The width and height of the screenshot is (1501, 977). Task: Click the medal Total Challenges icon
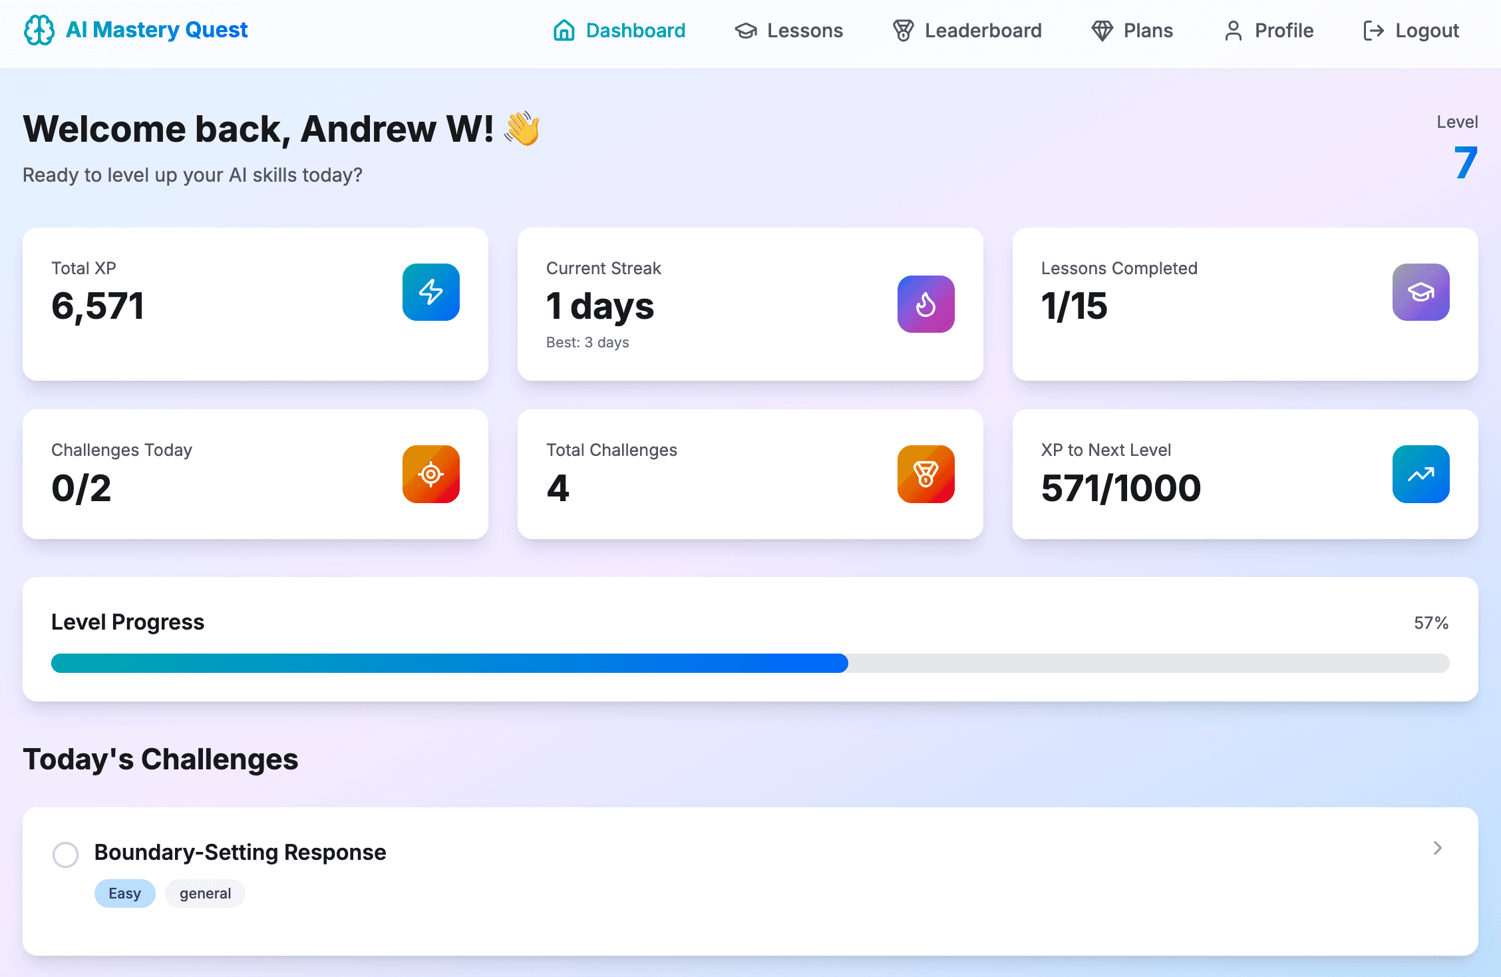point(925,474)
